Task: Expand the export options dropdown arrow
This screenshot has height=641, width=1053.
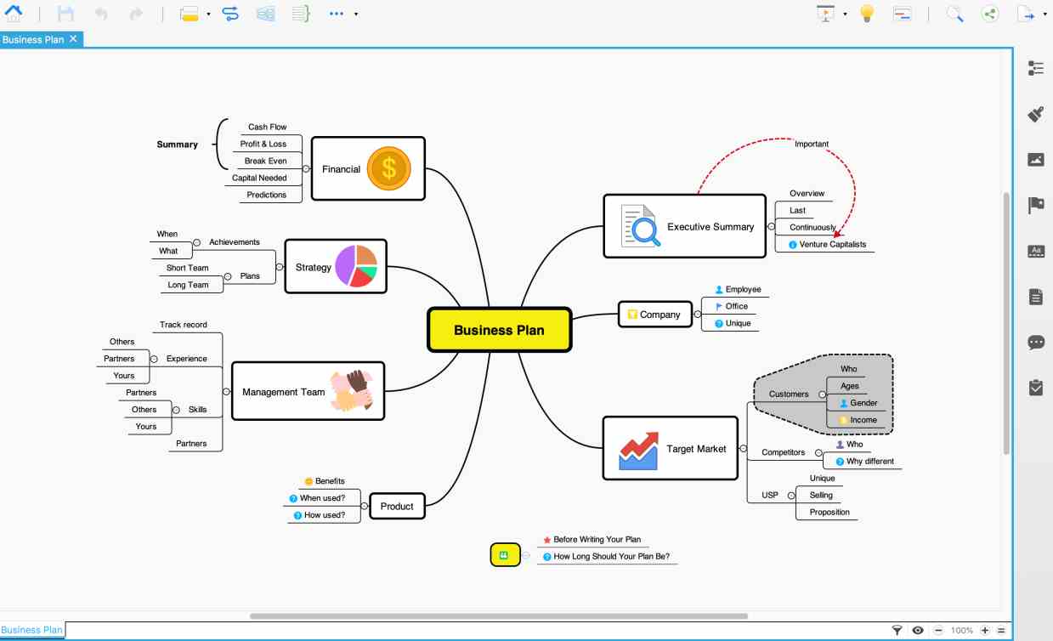Action: (1045, 14)
